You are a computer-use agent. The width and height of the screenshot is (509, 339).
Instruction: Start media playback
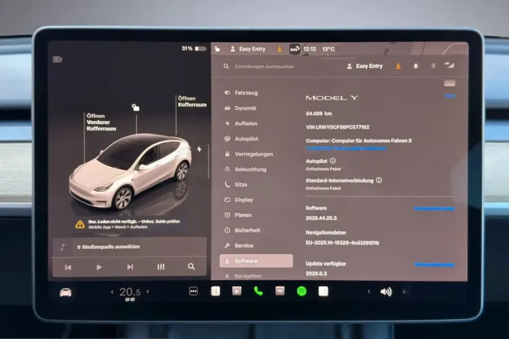click(x=99, y=268)
